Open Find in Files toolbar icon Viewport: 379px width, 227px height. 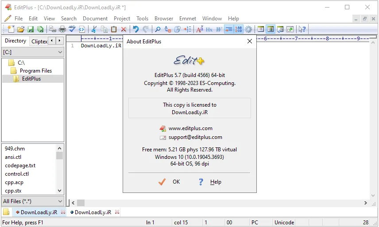(178, 29)
